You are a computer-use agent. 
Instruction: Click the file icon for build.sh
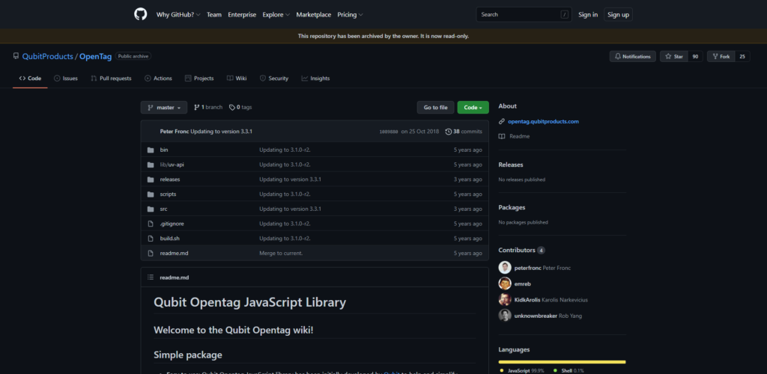[x=151, y=239]
